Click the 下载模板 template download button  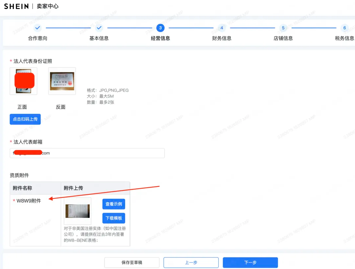pos(114,218)
